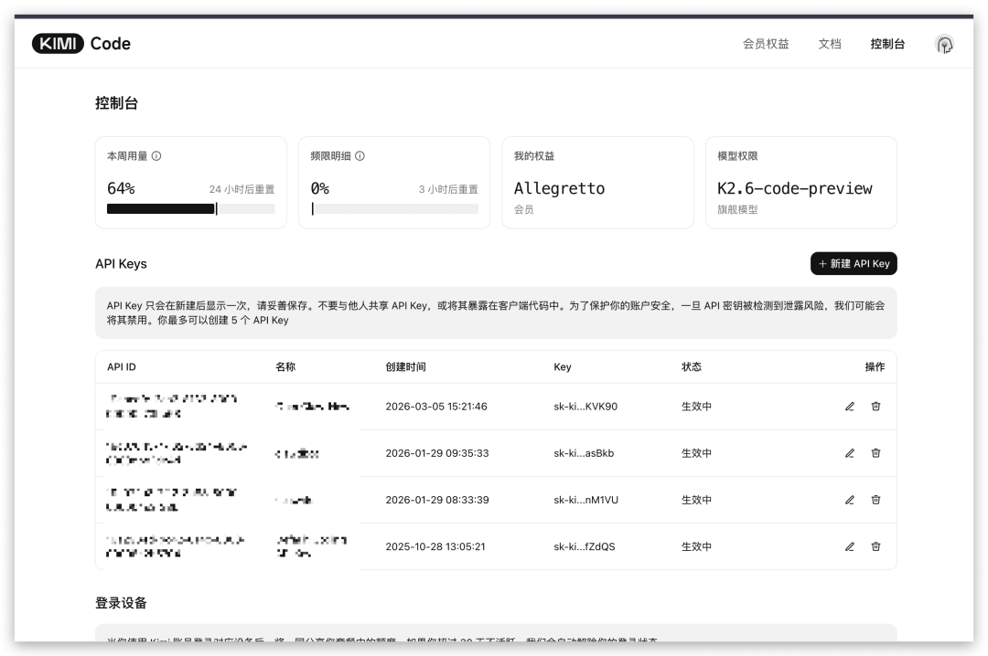Click the 3 小时后重置 label

click(x=448, y=189)
